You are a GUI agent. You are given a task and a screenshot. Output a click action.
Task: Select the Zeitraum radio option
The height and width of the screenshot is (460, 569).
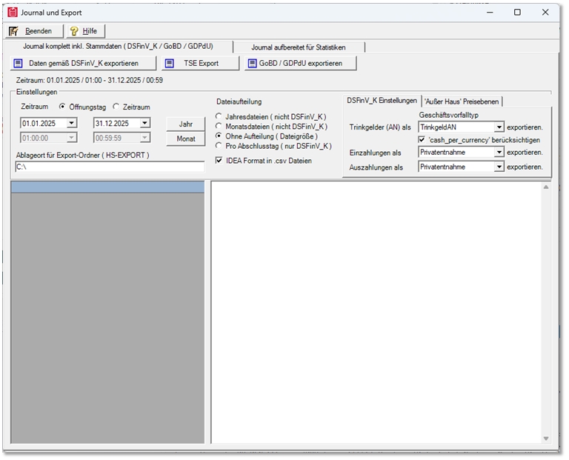[116, 107]
